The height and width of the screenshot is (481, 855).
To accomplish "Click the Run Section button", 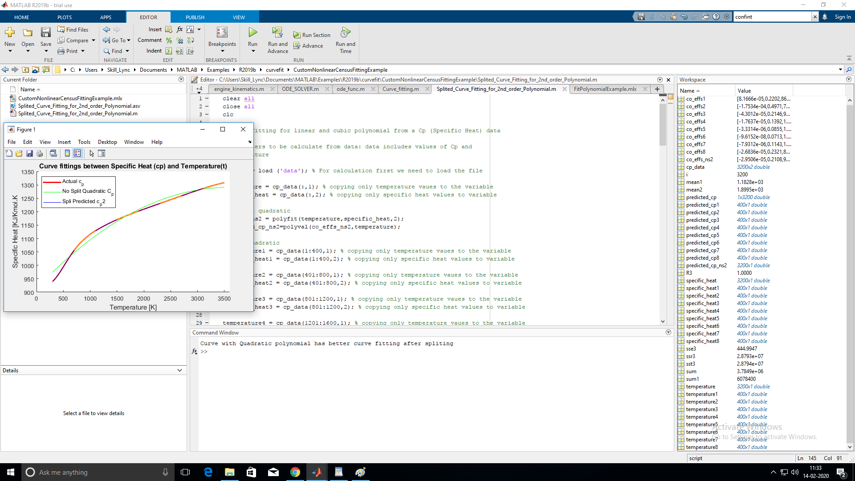I will click(312, 35).
